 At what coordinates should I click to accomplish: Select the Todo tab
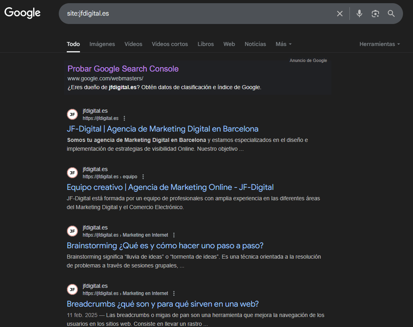pos(73,44)
